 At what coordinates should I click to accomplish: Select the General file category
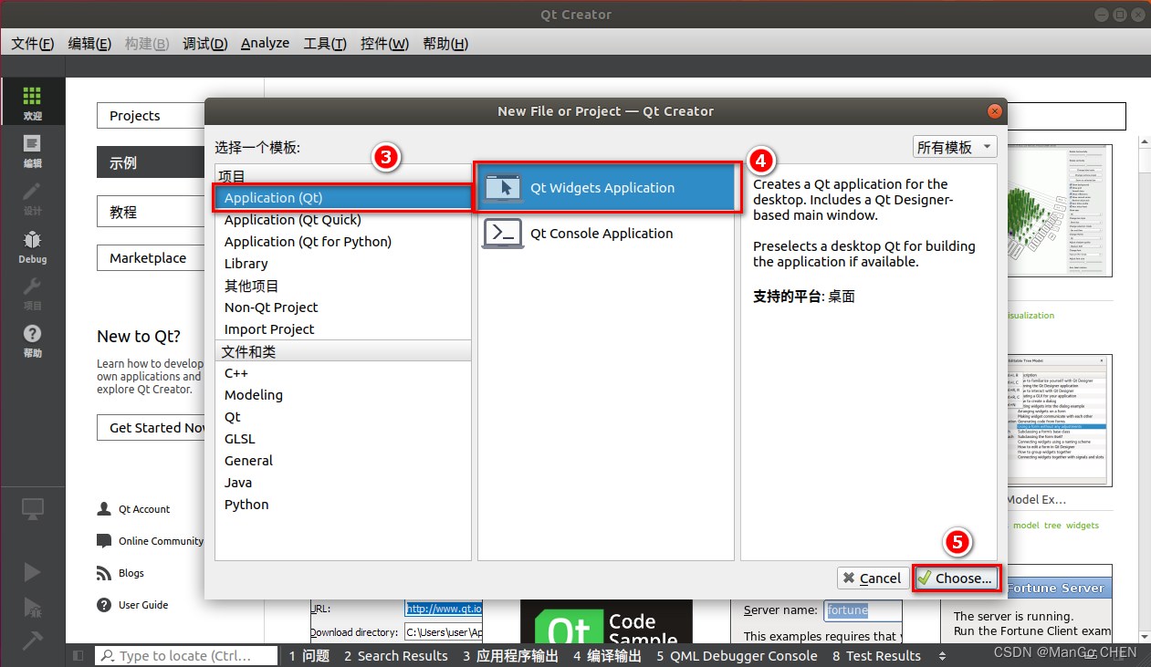click(x=343, y=461)
